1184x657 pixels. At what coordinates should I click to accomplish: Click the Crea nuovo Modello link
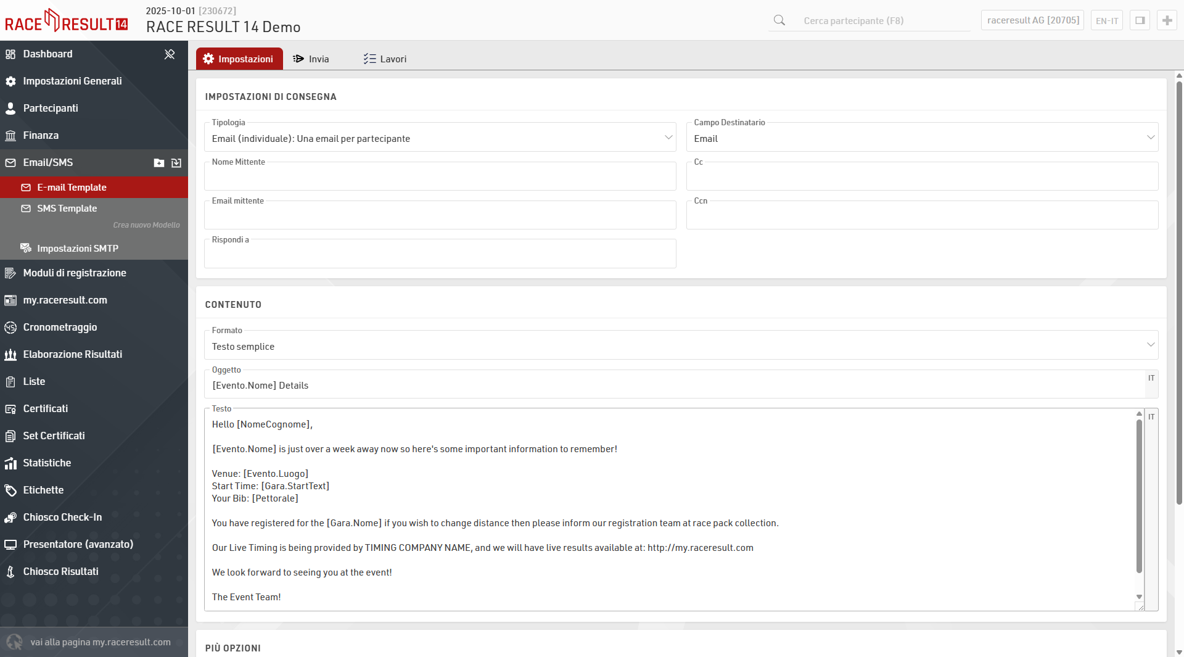click(146, 225)
